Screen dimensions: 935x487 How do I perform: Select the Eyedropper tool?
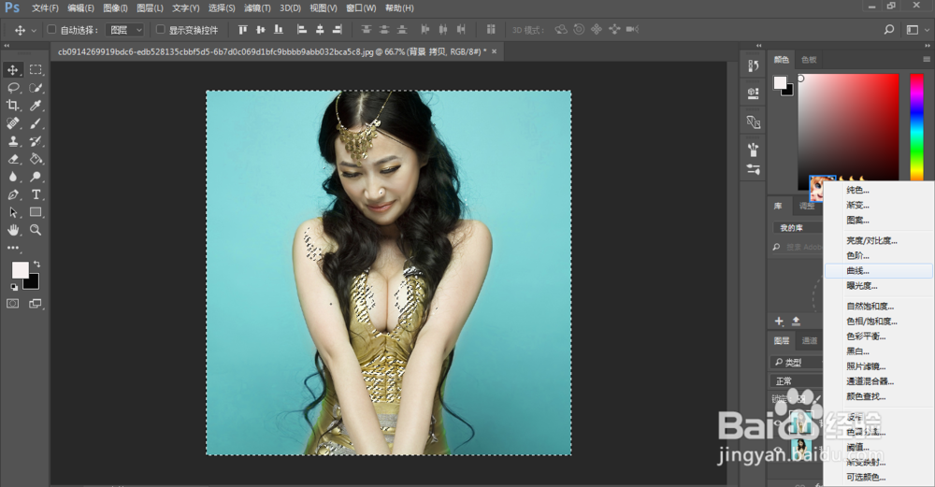click(36, 106)
